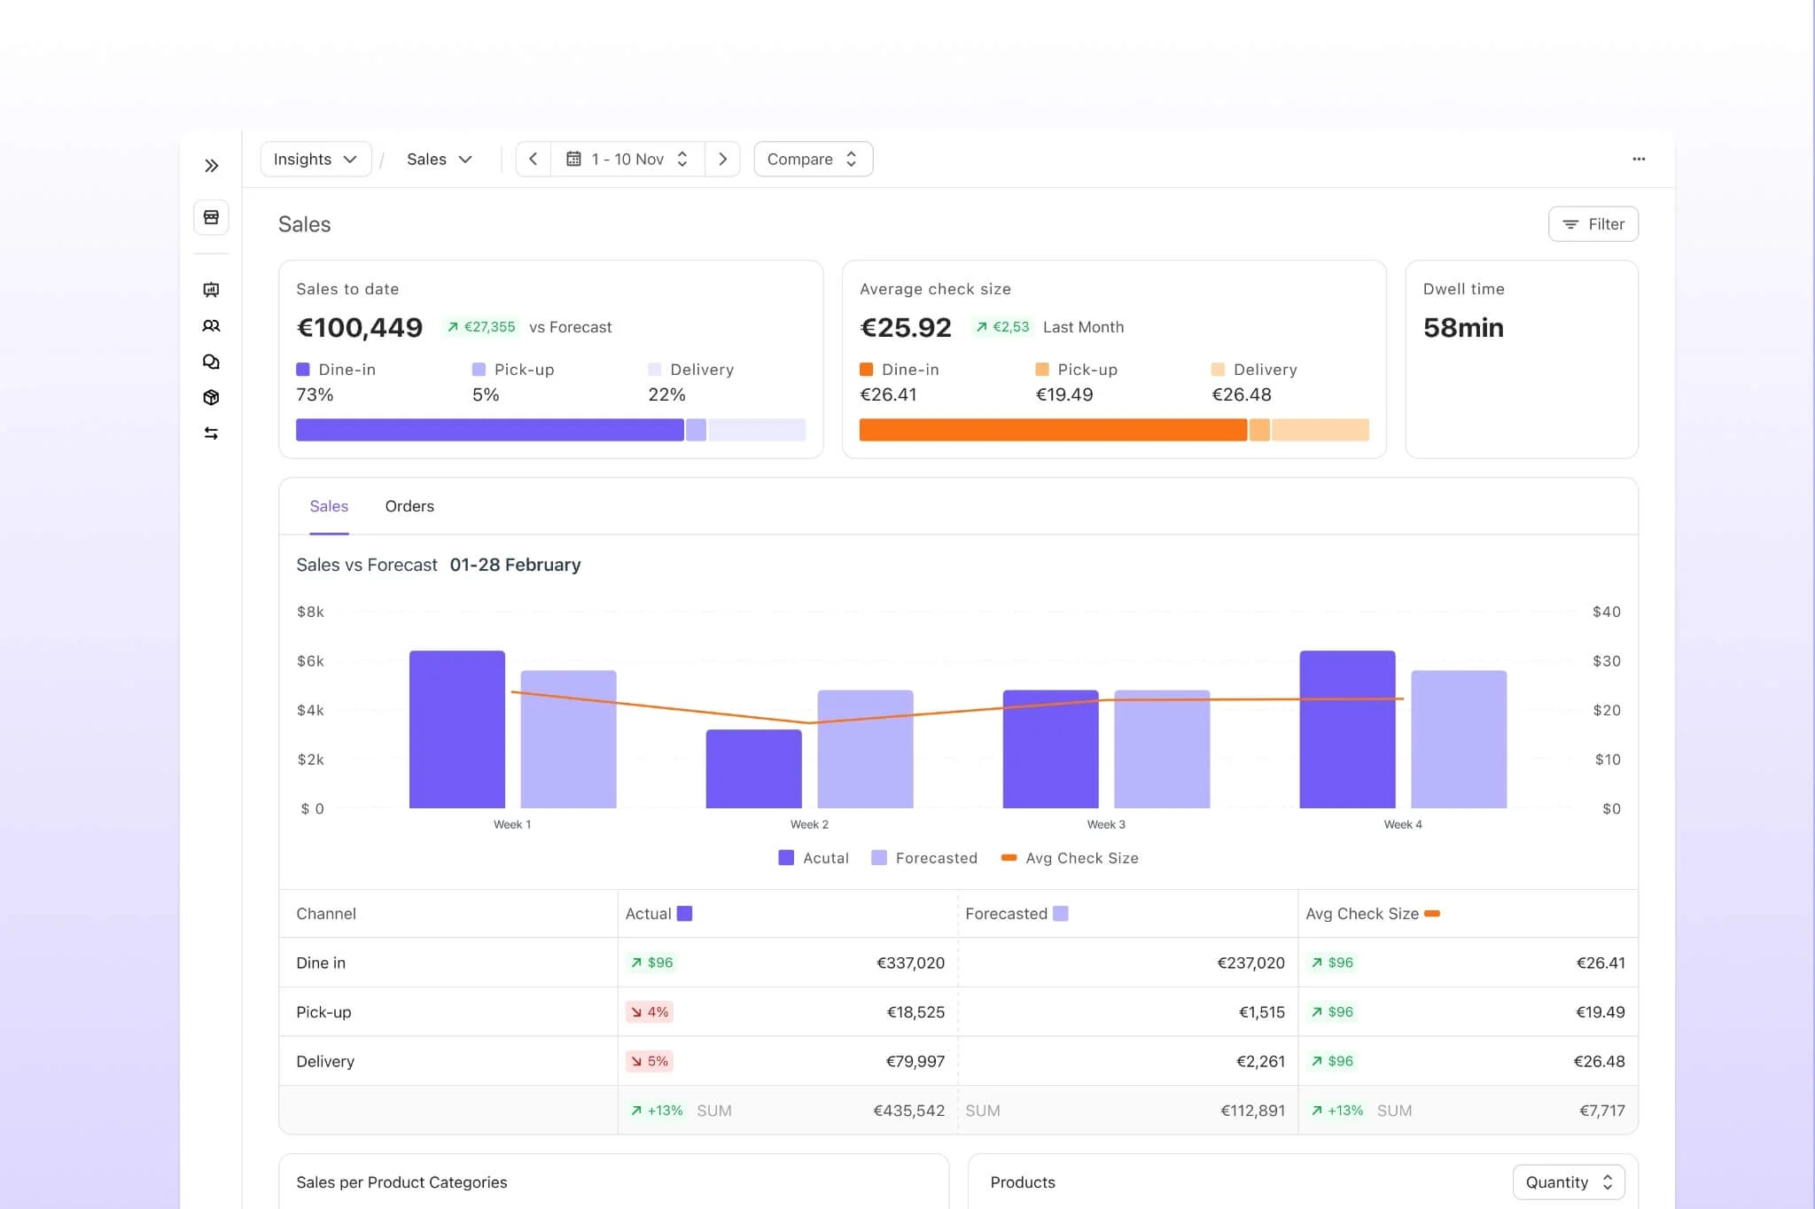Open the users sidebar icon
This screenshot has width=1815, height=1209.
[211, 326]
